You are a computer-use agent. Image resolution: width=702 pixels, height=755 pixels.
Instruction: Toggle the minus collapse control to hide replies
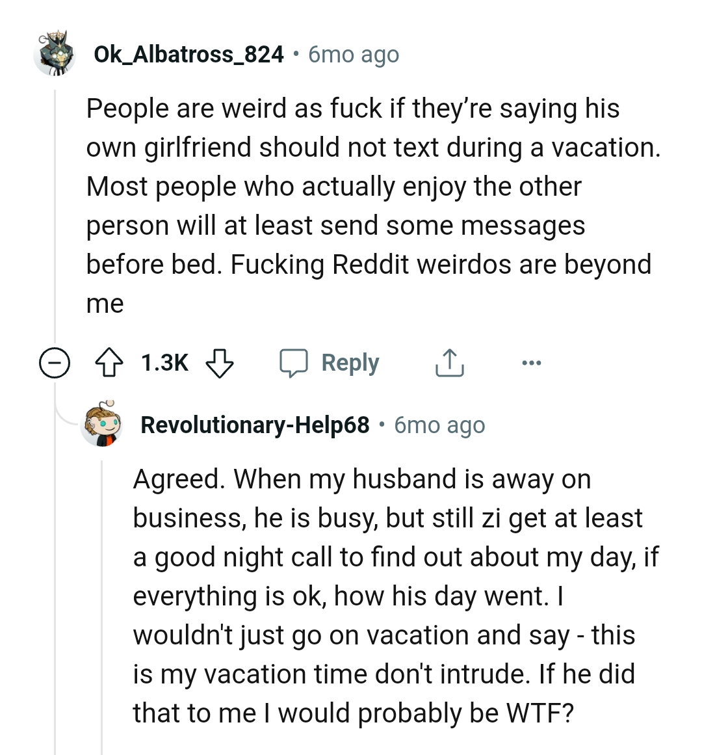pos(55,363)
